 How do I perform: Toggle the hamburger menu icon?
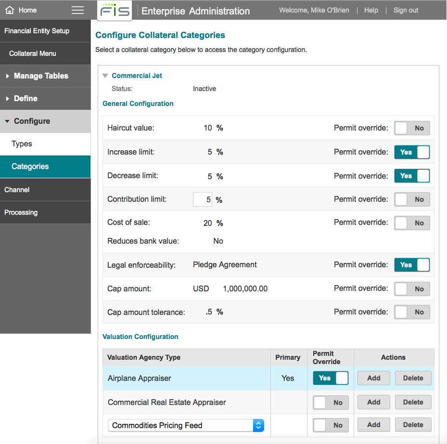pos(77,10)
